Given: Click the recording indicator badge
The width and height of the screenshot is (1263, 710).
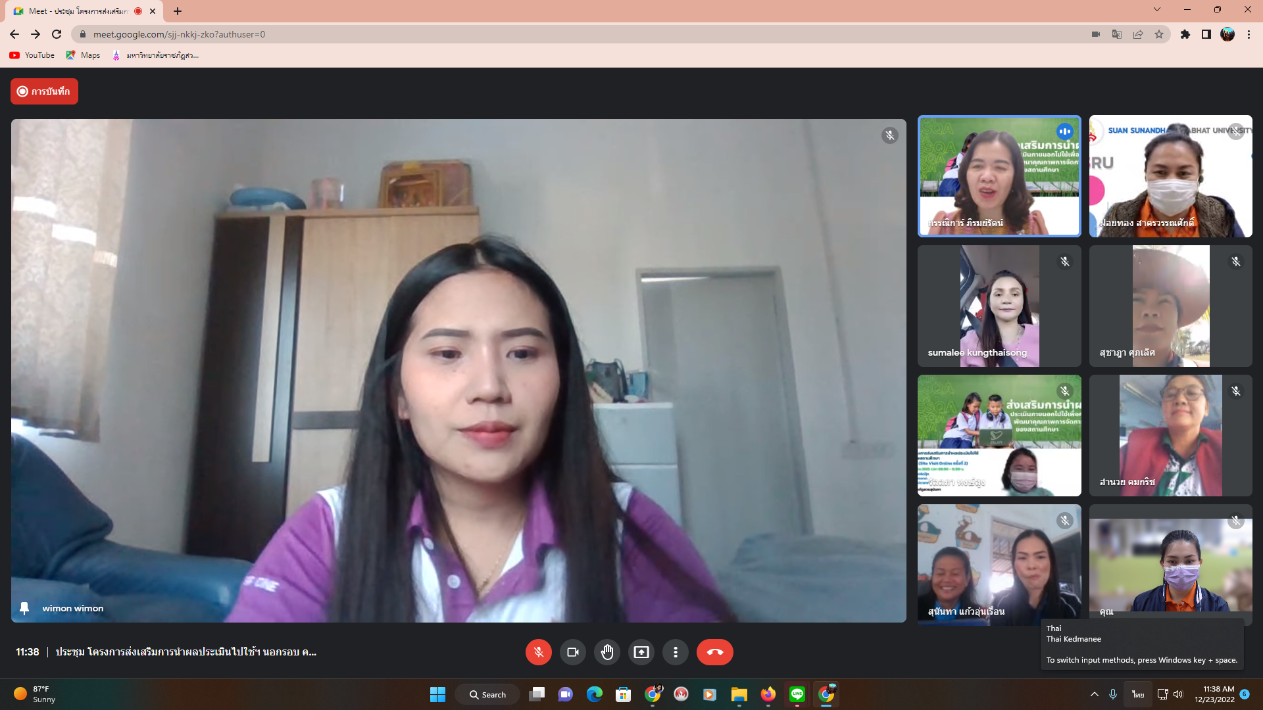Looking at the screenshot, I should point(44,91).
